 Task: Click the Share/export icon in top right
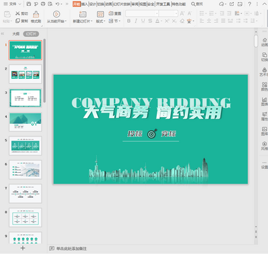232,4
